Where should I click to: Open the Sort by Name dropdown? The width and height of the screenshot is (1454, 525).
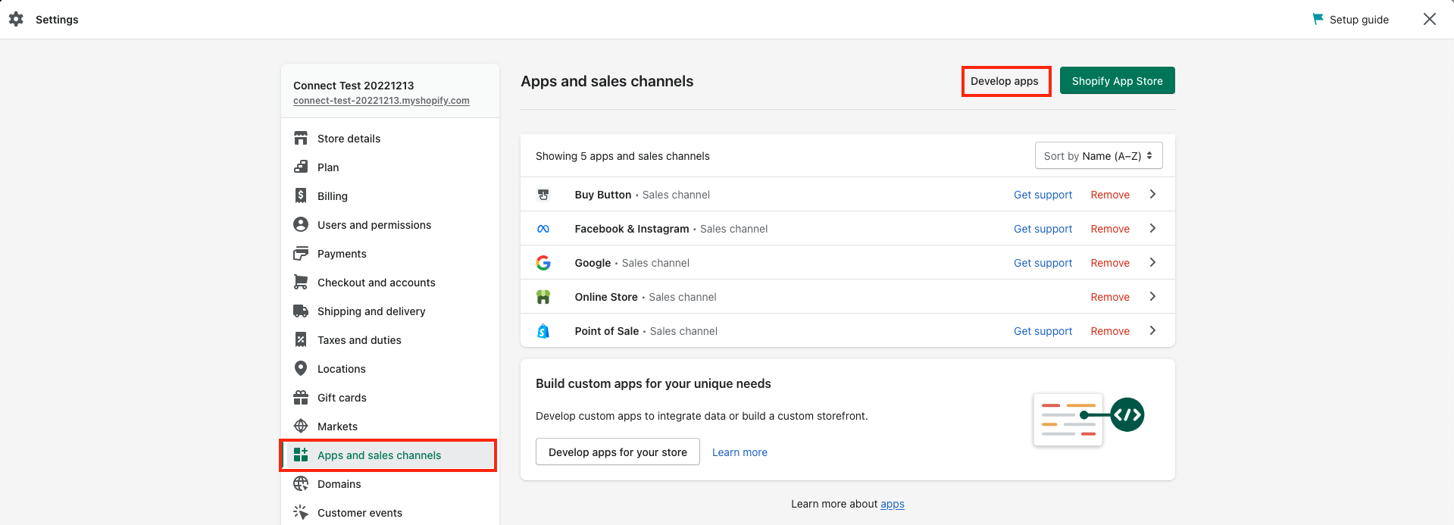[x=1099, y=156]
